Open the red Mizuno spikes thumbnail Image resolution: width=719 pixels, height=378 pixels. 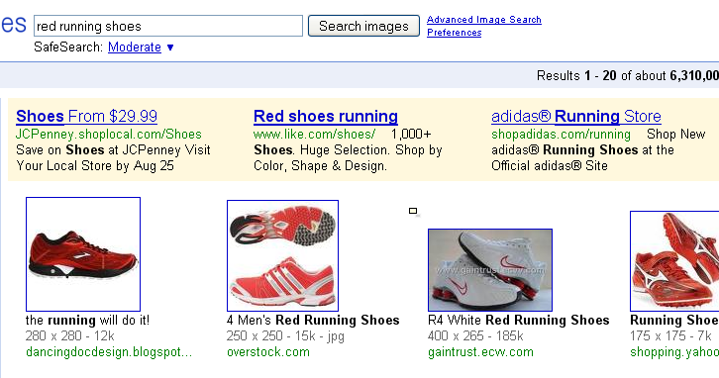pos(674,261)
